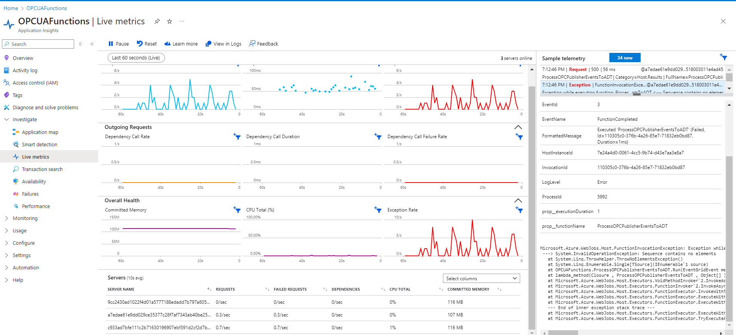The image size is (736, 335).
Task: Open View in Logs
Action: [x=223, y=44]
